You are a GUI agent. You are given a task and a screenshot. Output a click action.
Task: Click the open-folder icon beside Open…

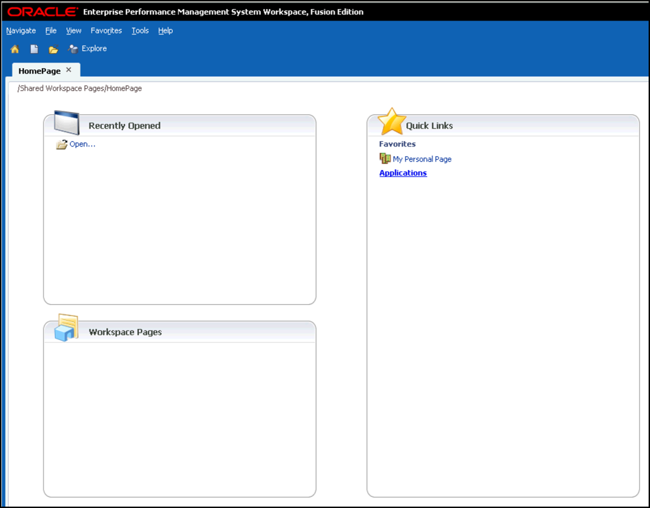pos(62,144)
